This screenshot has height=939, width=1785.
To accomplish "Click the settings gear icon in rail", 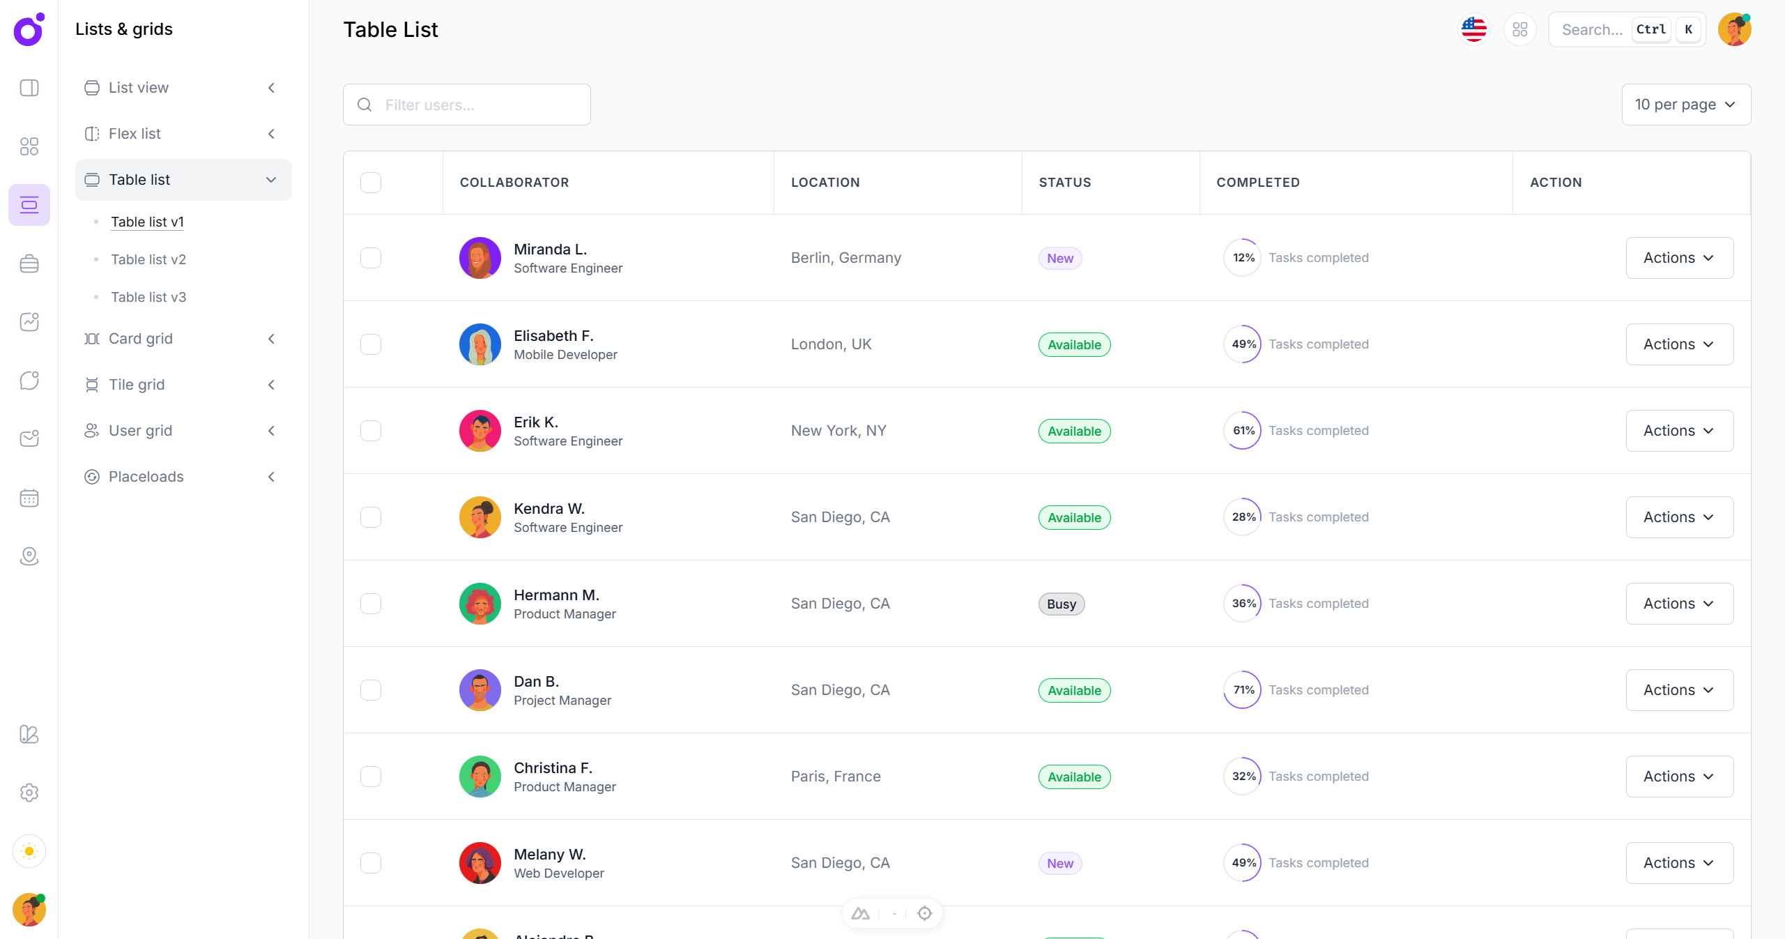I will click(x=29, y=793).
